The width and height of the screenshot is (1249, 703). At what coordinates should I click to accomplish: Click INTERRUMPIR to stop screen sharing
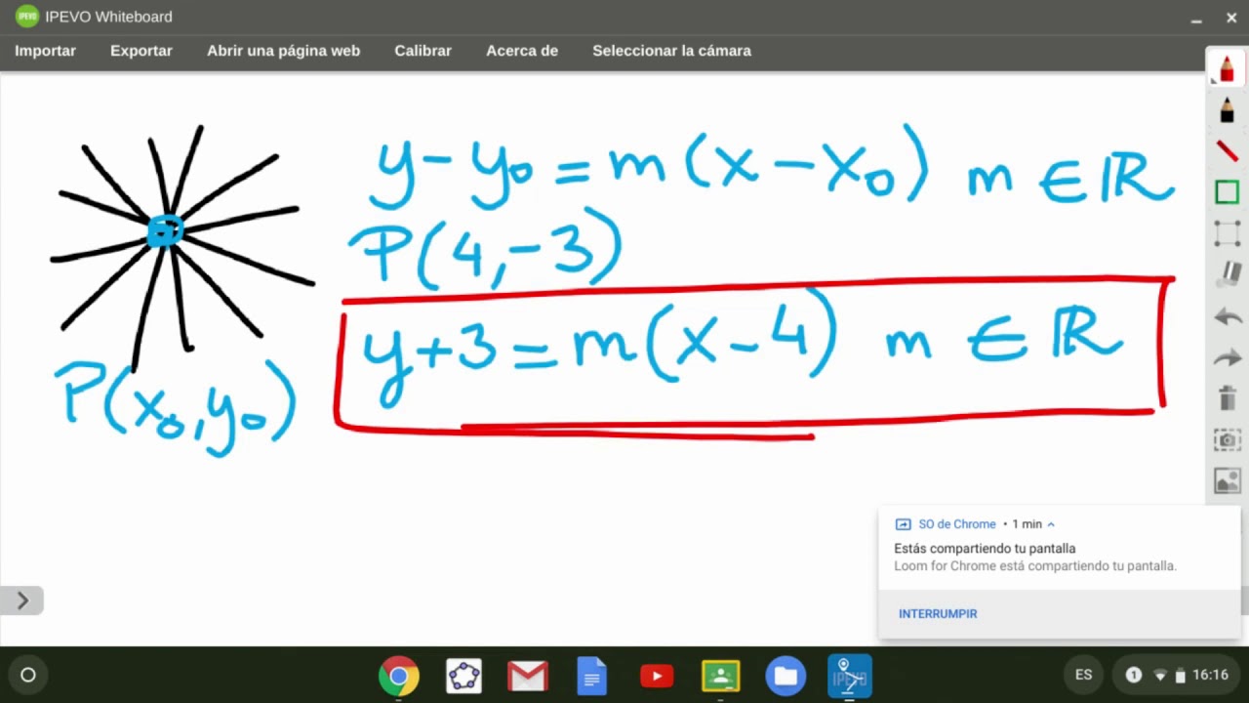click(x=938, y=614)
